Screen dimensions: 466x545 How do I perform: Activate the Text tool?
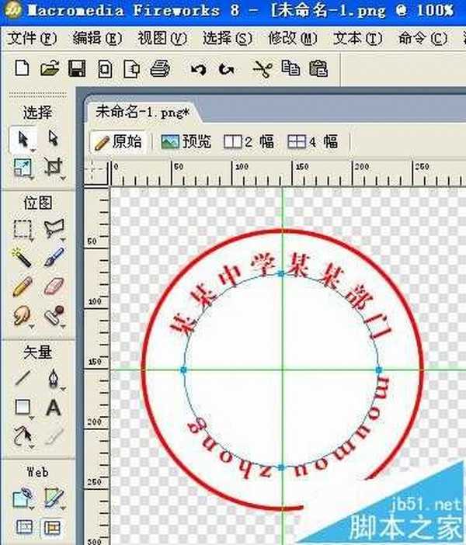coord(53,407)
